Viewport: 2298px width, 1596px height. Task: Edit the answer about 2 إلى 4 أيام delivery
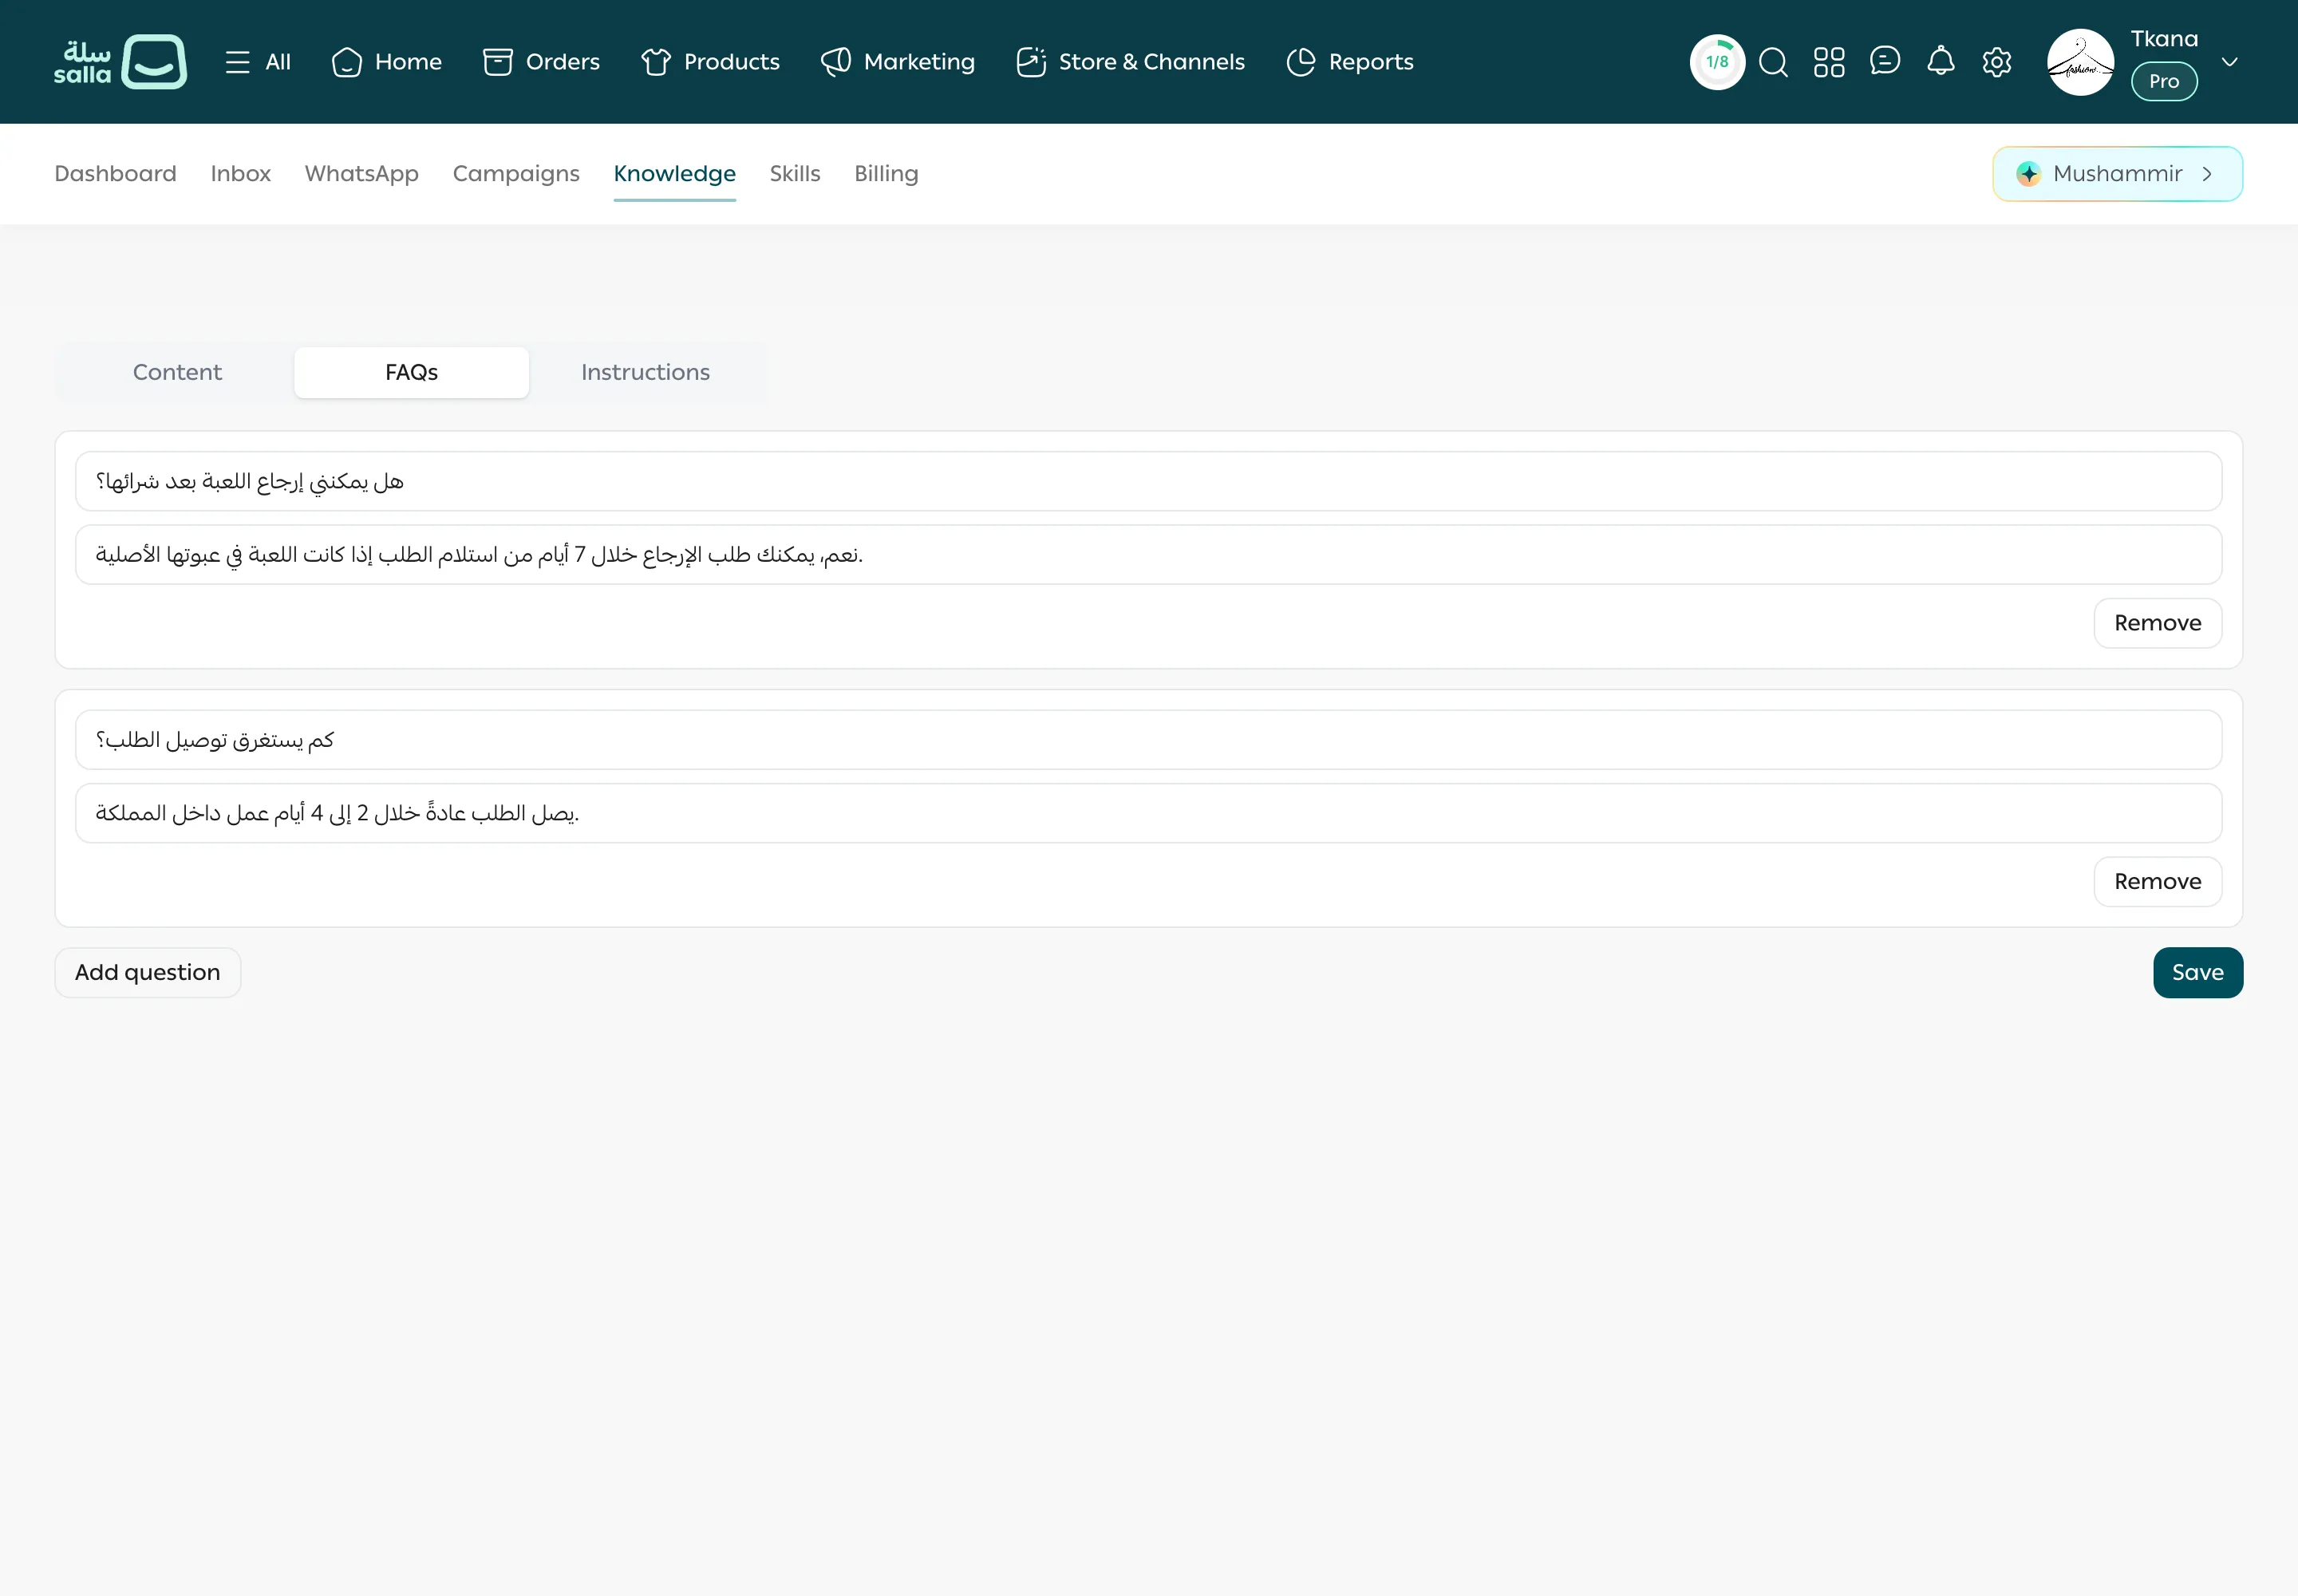(x=1148, y=813)
